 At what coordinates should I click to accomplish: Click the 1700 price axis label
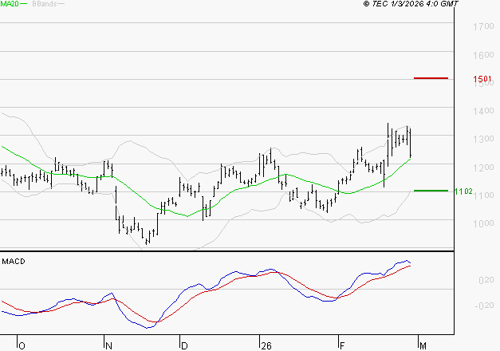click(x=483, y=26)
